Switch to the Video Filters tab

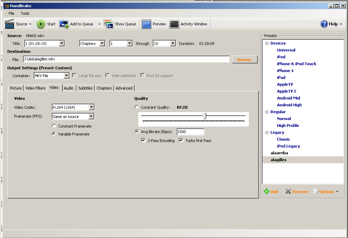35,88
